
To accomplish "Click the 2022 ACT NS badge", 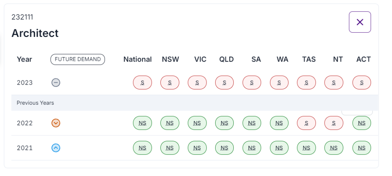I will pos(362,123).
